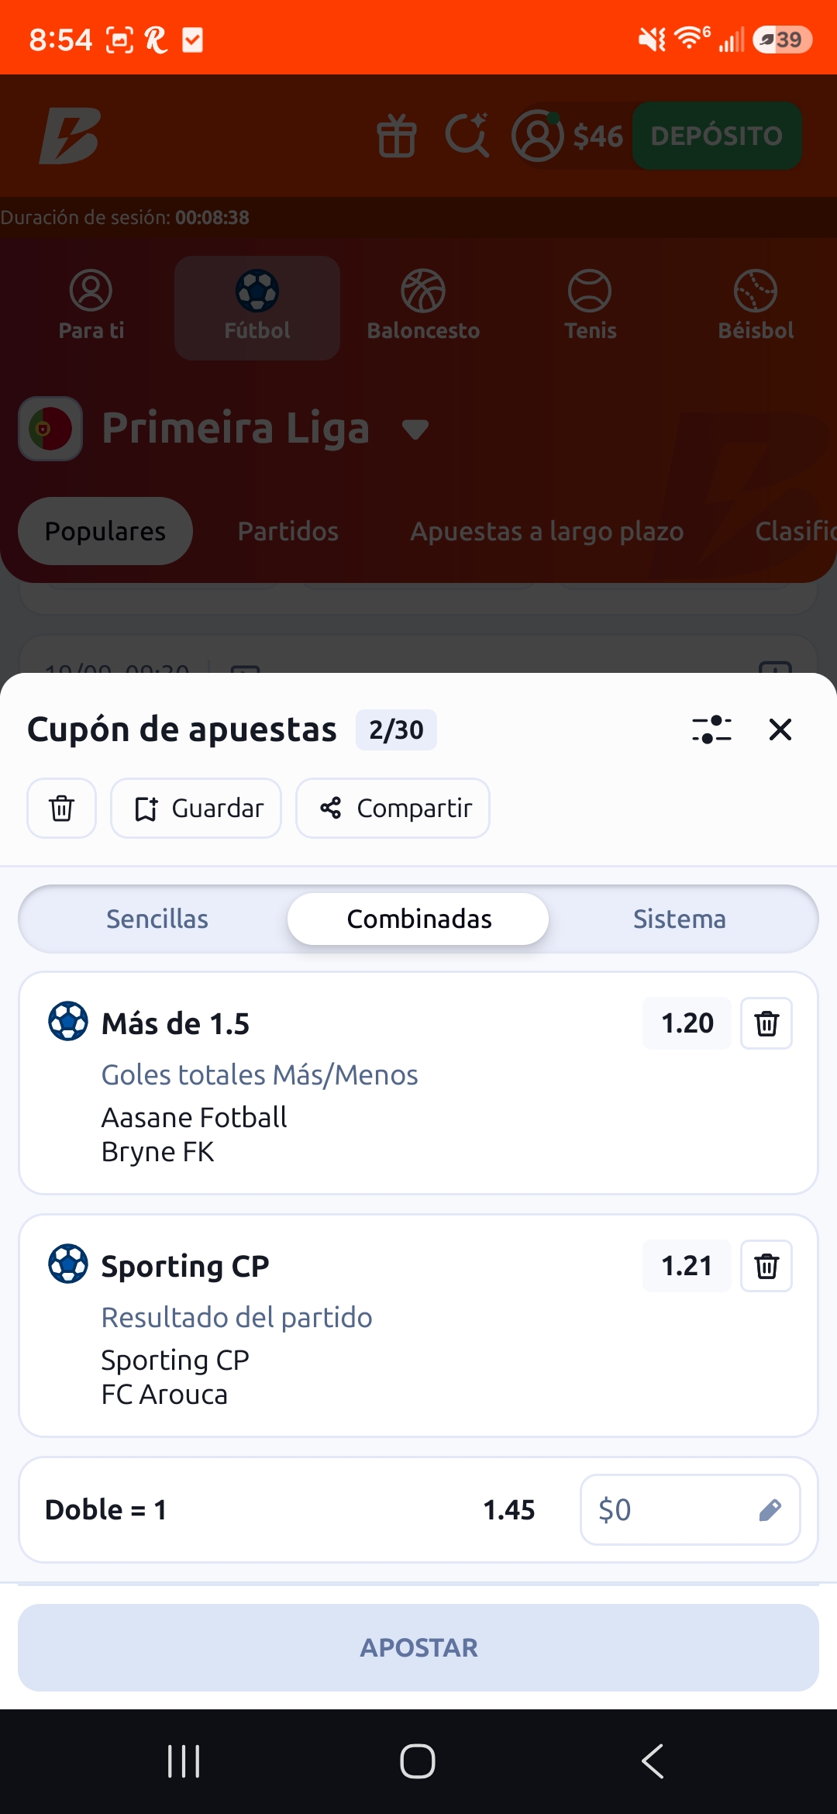Tap the pencil edit stake icon
The image size is (837, 1814).
click(770, 1509)
